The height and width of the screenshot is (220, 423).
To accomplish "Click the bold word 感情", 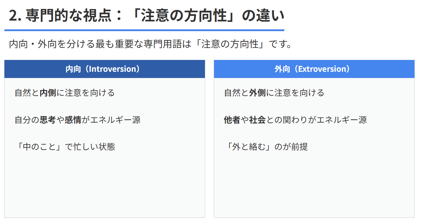I will [73, 120].
